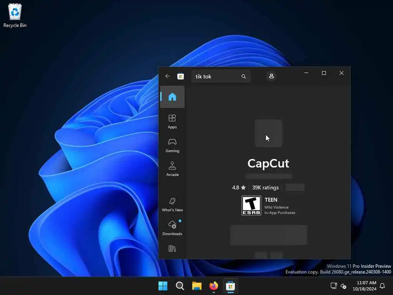Open the Downloads section in the sidebar
The image size is (393, 295).
click(x=172, y=228)
